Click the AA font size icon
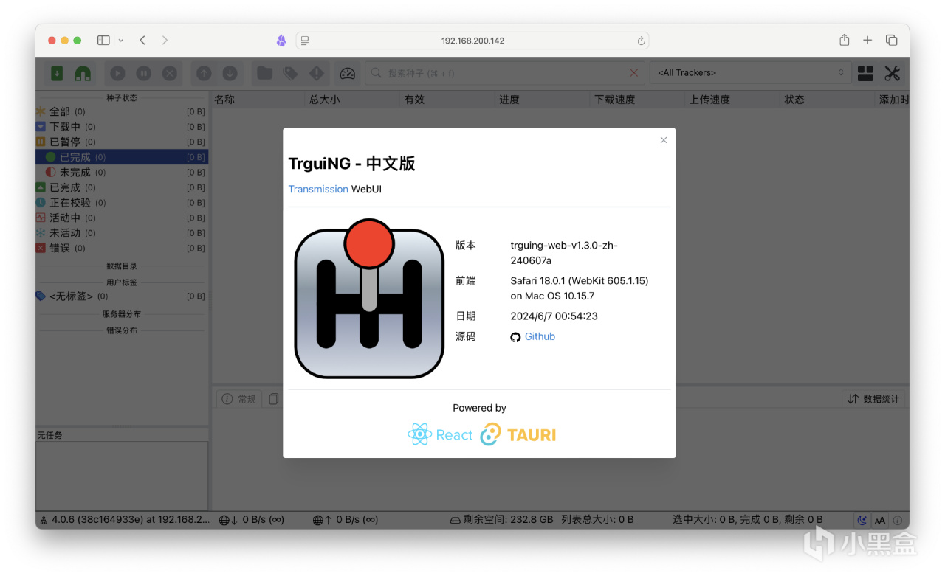The height and width of the screenshot is (576, 945). click(880, 520)
